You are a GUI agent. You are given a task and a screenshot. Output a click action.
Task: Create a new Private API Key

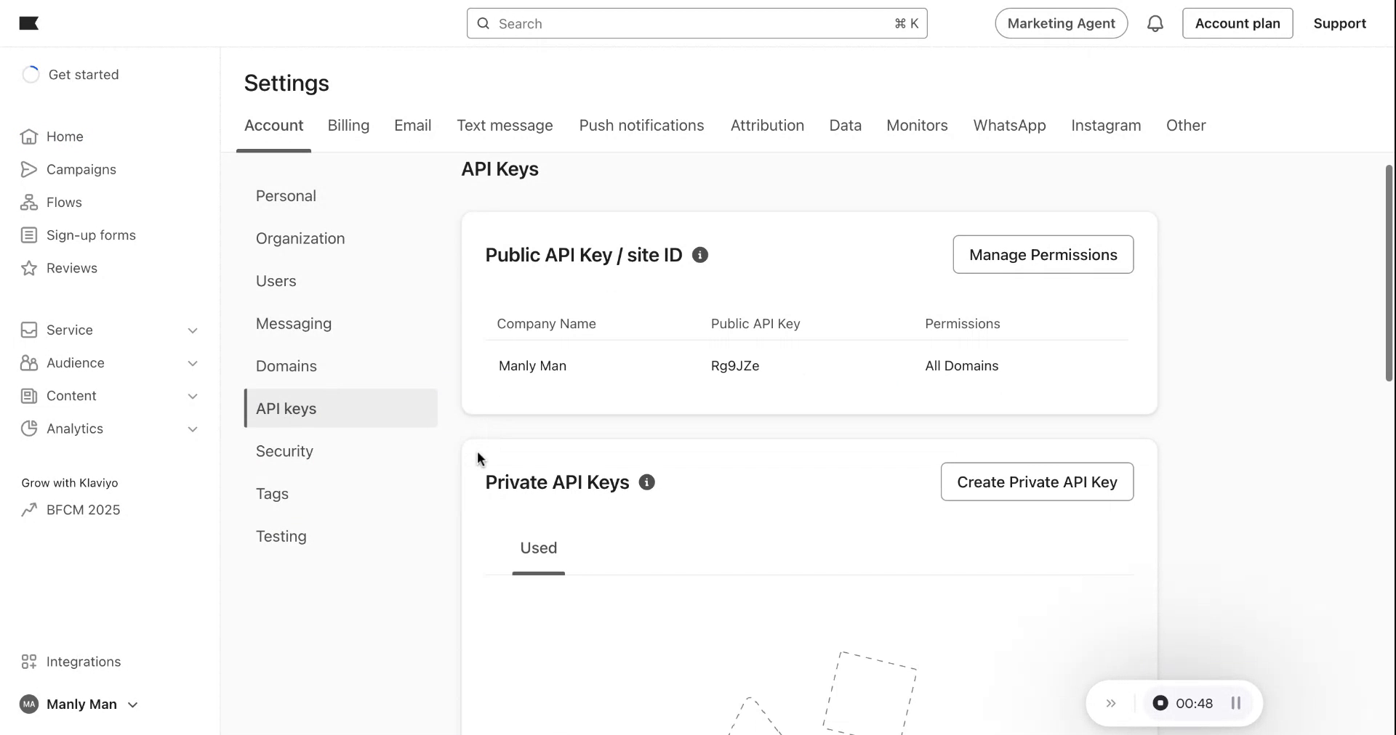(x=1037, y=482)
